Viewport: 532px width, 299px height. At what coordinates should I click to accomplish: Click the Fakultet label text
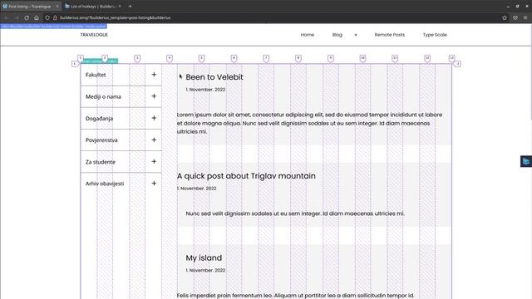point(96,75)
